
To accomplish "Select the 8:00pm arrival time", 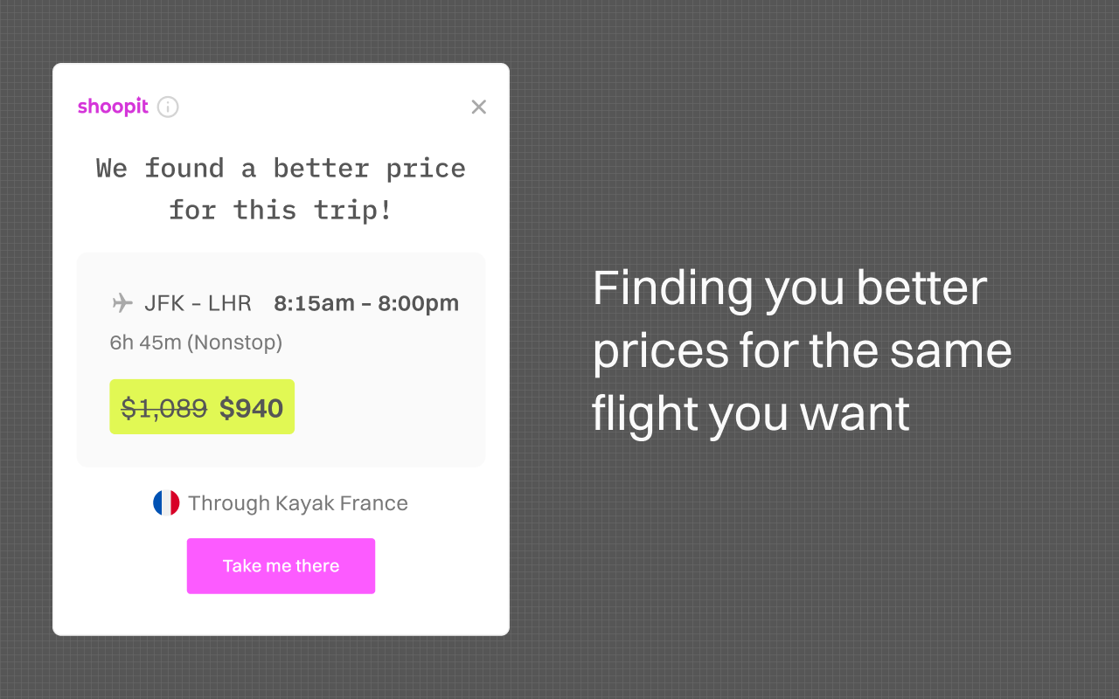I will 418,303.
